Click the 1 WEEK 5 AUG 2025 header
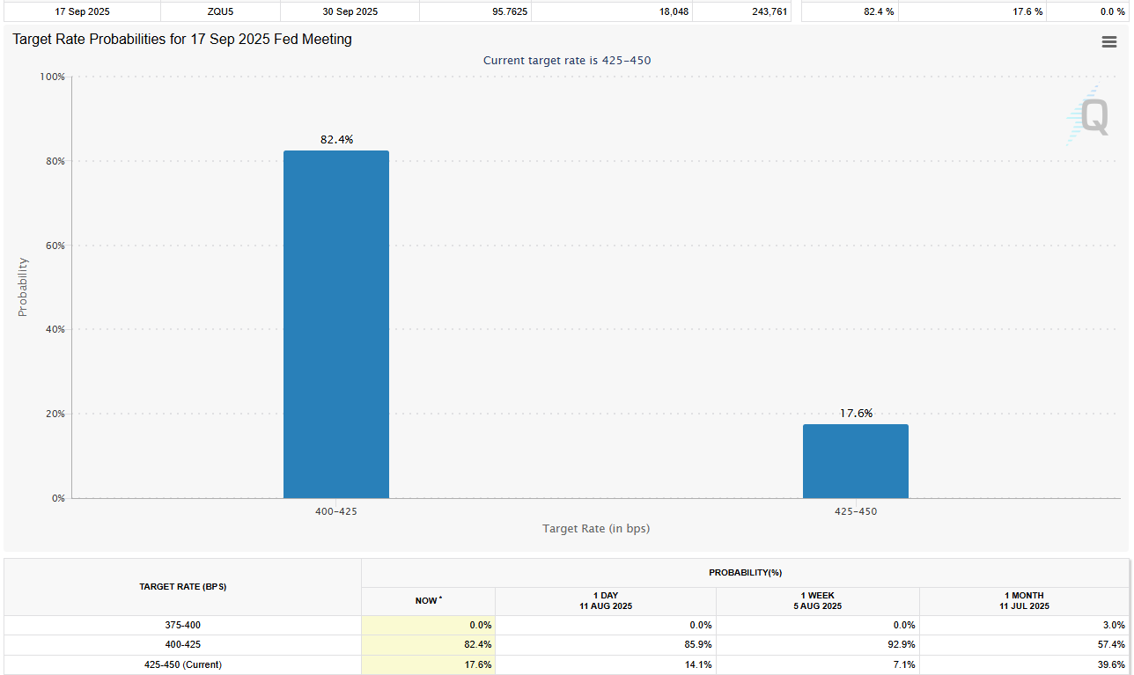Viewport: 1134px width, 675px height. [x=817, y=601]
